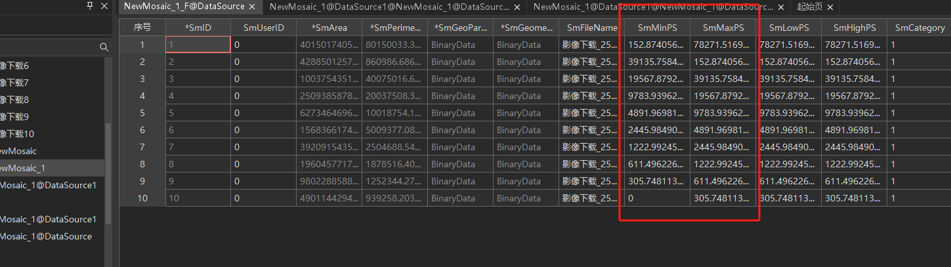Click SmArea cell 4288501257... in row 2

(x=329, y=62)
